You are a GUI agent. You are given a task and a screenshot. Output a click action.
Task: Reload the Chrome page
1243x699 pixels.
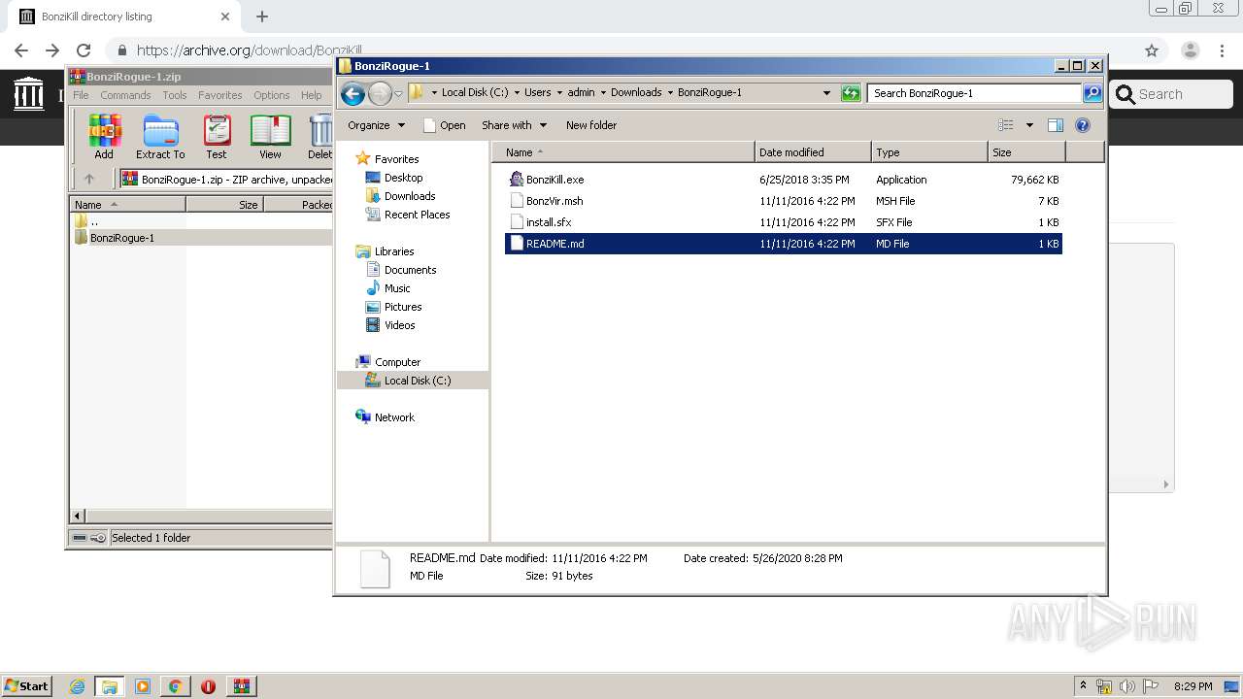pyautogui.click(x=84, y=50)
